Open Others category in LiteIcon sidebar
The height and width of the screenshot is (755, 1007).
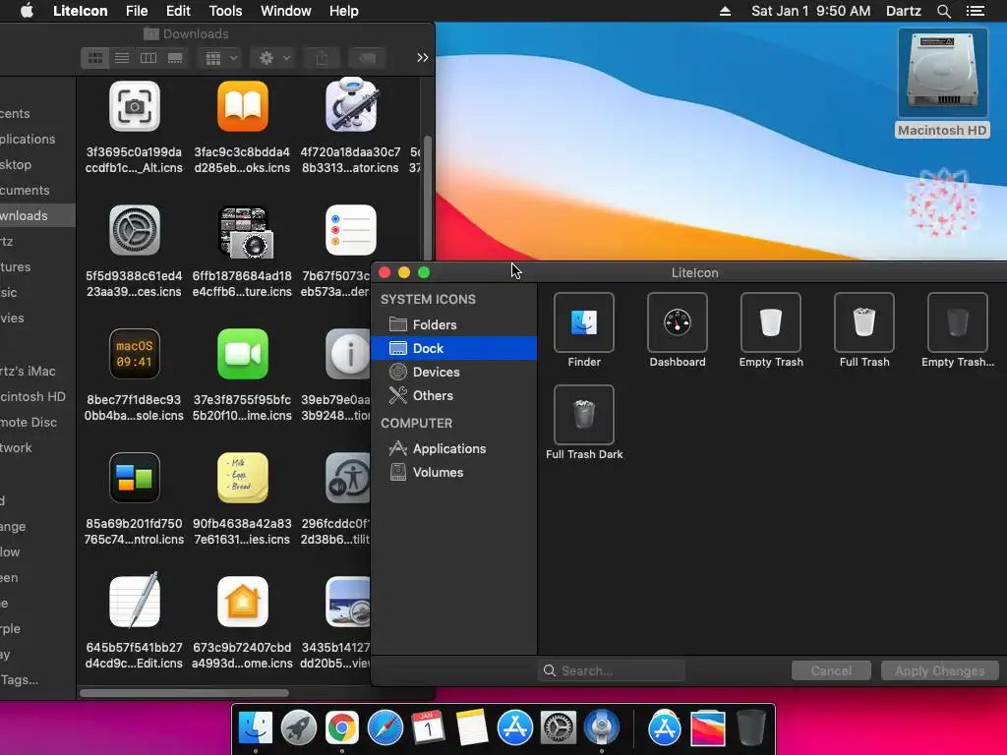click(x=453, y=395)
